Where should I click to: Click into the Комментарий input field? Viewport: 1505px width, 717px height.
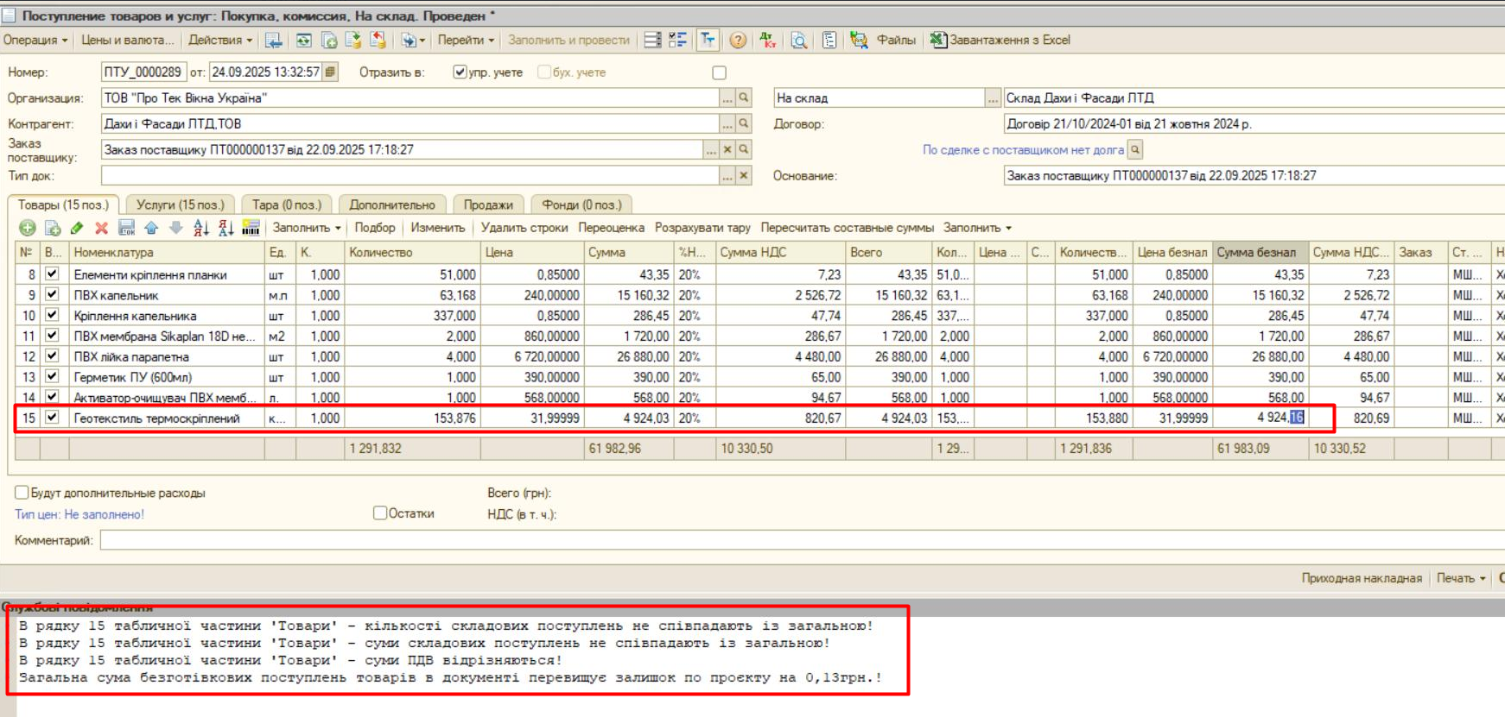click(778, 540)
